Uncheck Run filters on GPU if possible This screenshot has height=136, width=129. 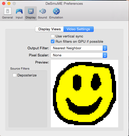(53, 41)
